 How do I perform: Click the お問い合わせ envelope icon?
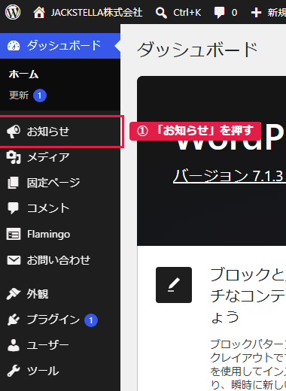[14, 260]
